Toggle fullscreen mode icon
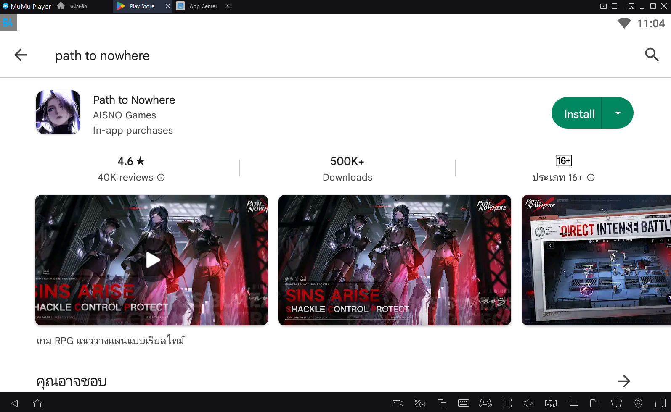The image size is (671, 412). [x=507, y=403]
